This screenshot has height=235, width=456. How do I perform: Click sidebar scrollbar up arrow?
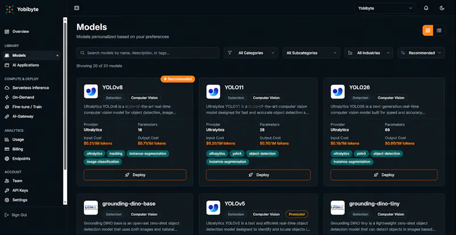65,19
